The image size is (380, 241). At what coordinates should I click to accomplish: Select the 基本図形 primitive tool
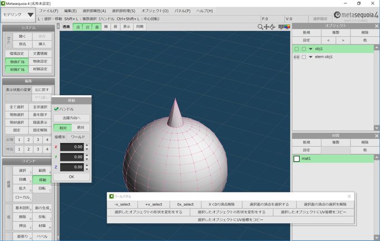pyautogui.click(x=22, y=208)
